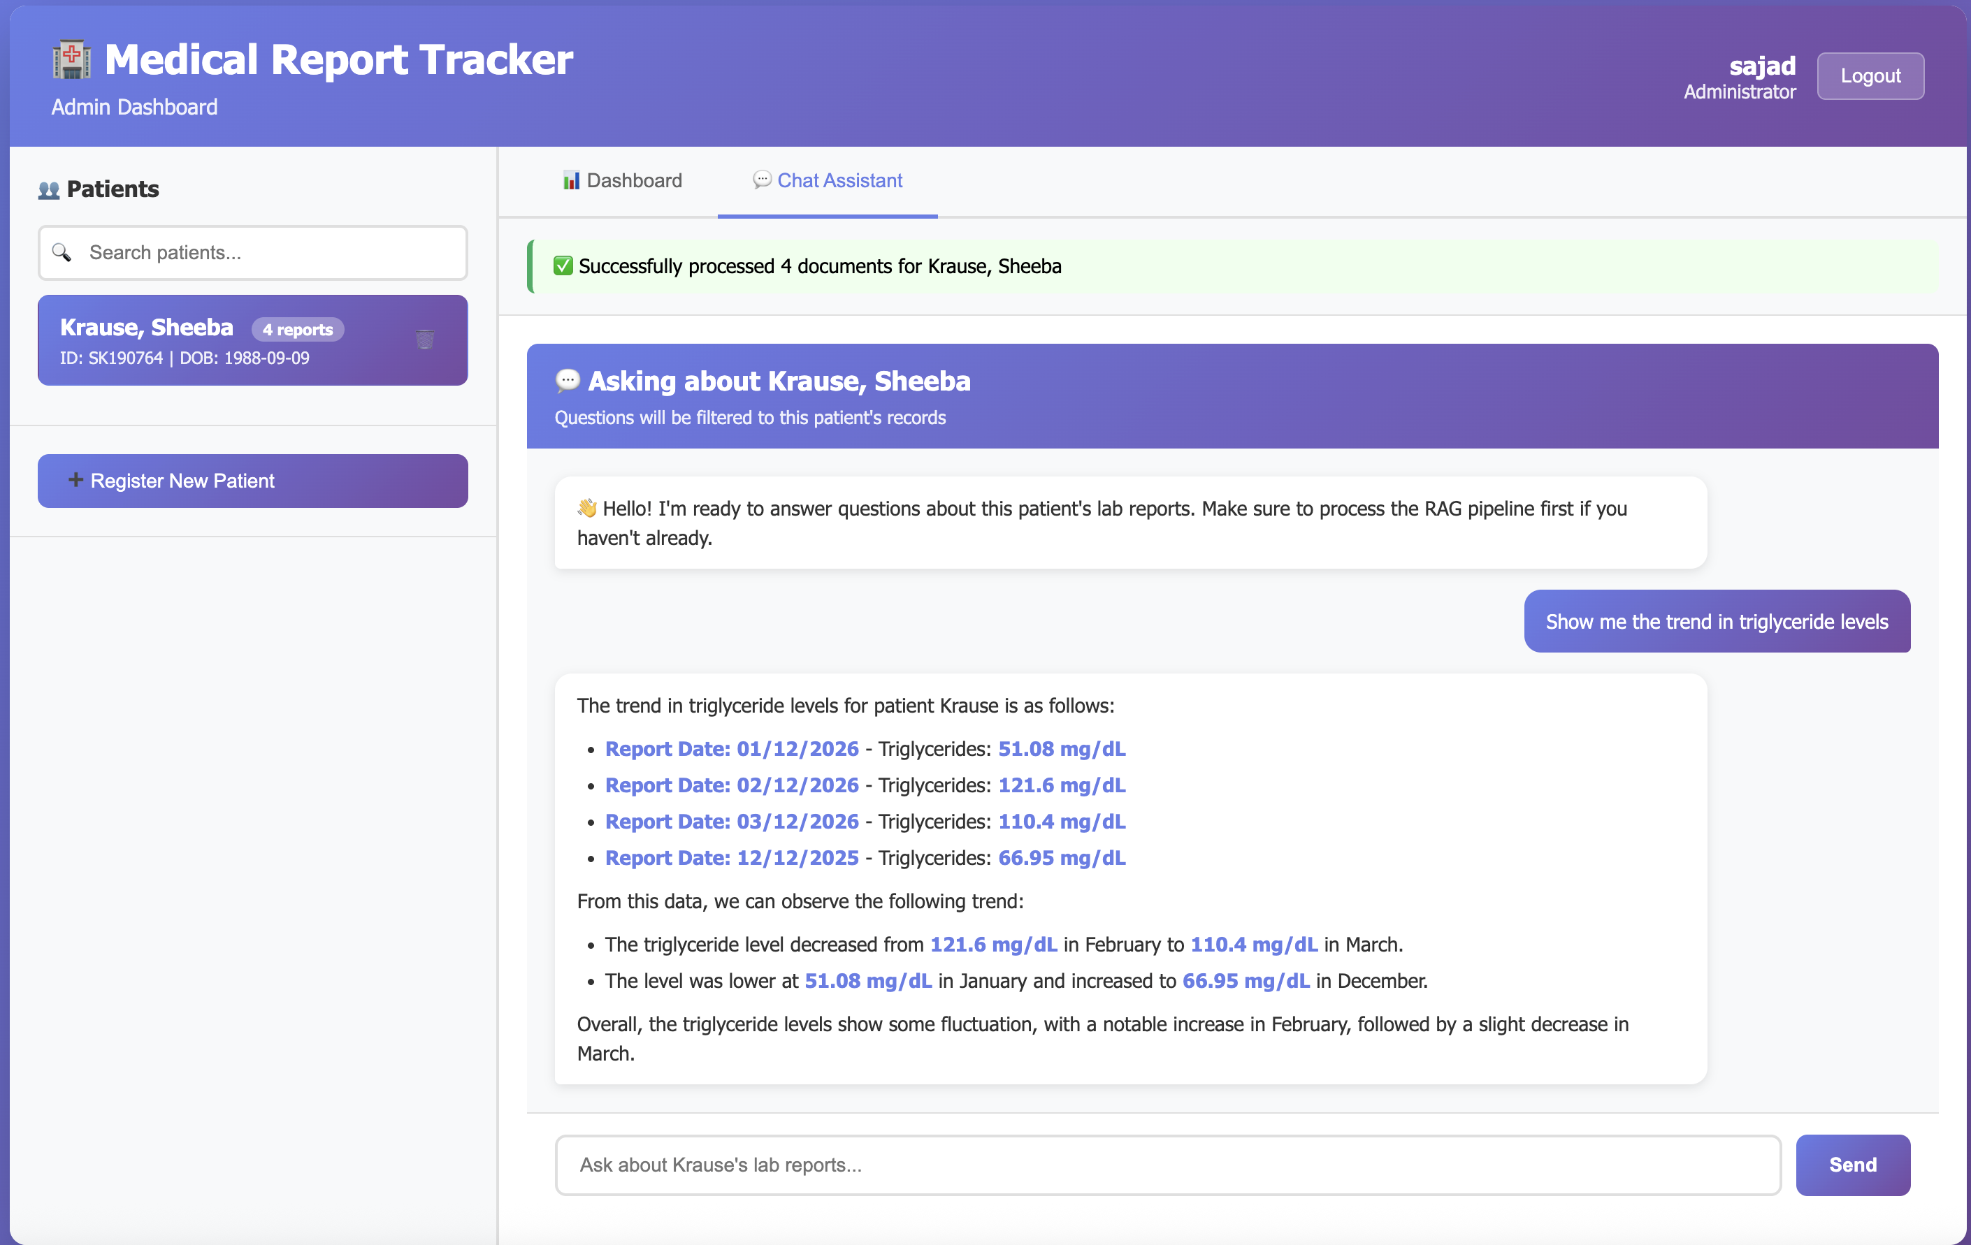1971x1245 pixels.
Task: Click the 4 reports badge
Action: point(297,330)
